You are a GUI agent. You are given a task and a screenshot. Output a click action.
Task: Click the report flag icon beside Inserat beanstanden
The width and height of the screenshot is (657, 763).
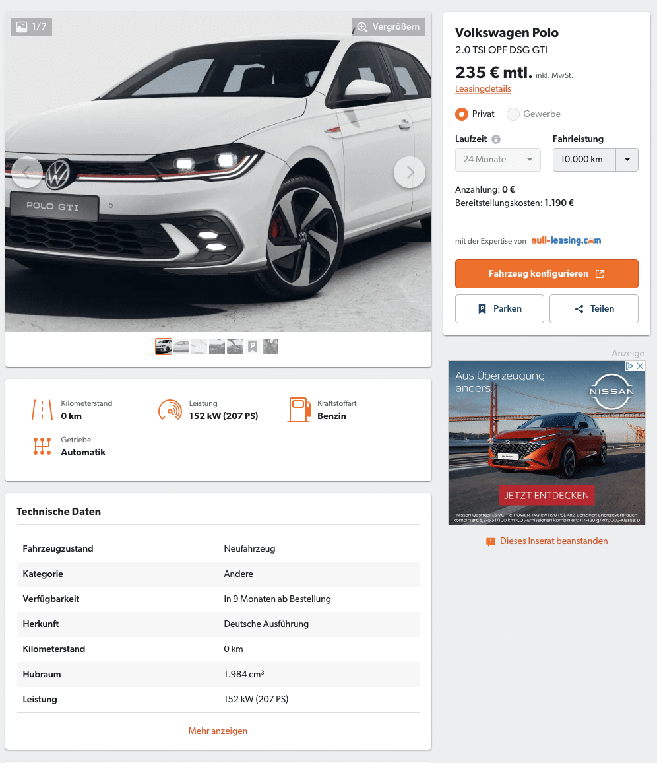coord(491,541)
